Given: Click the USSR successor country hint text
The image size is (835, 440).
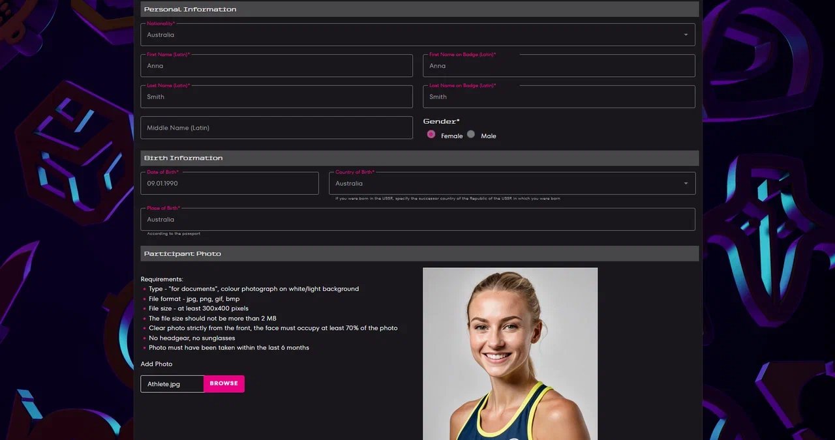Looking at the screenshot, I should pyautogui.click(x=448, y=198).
